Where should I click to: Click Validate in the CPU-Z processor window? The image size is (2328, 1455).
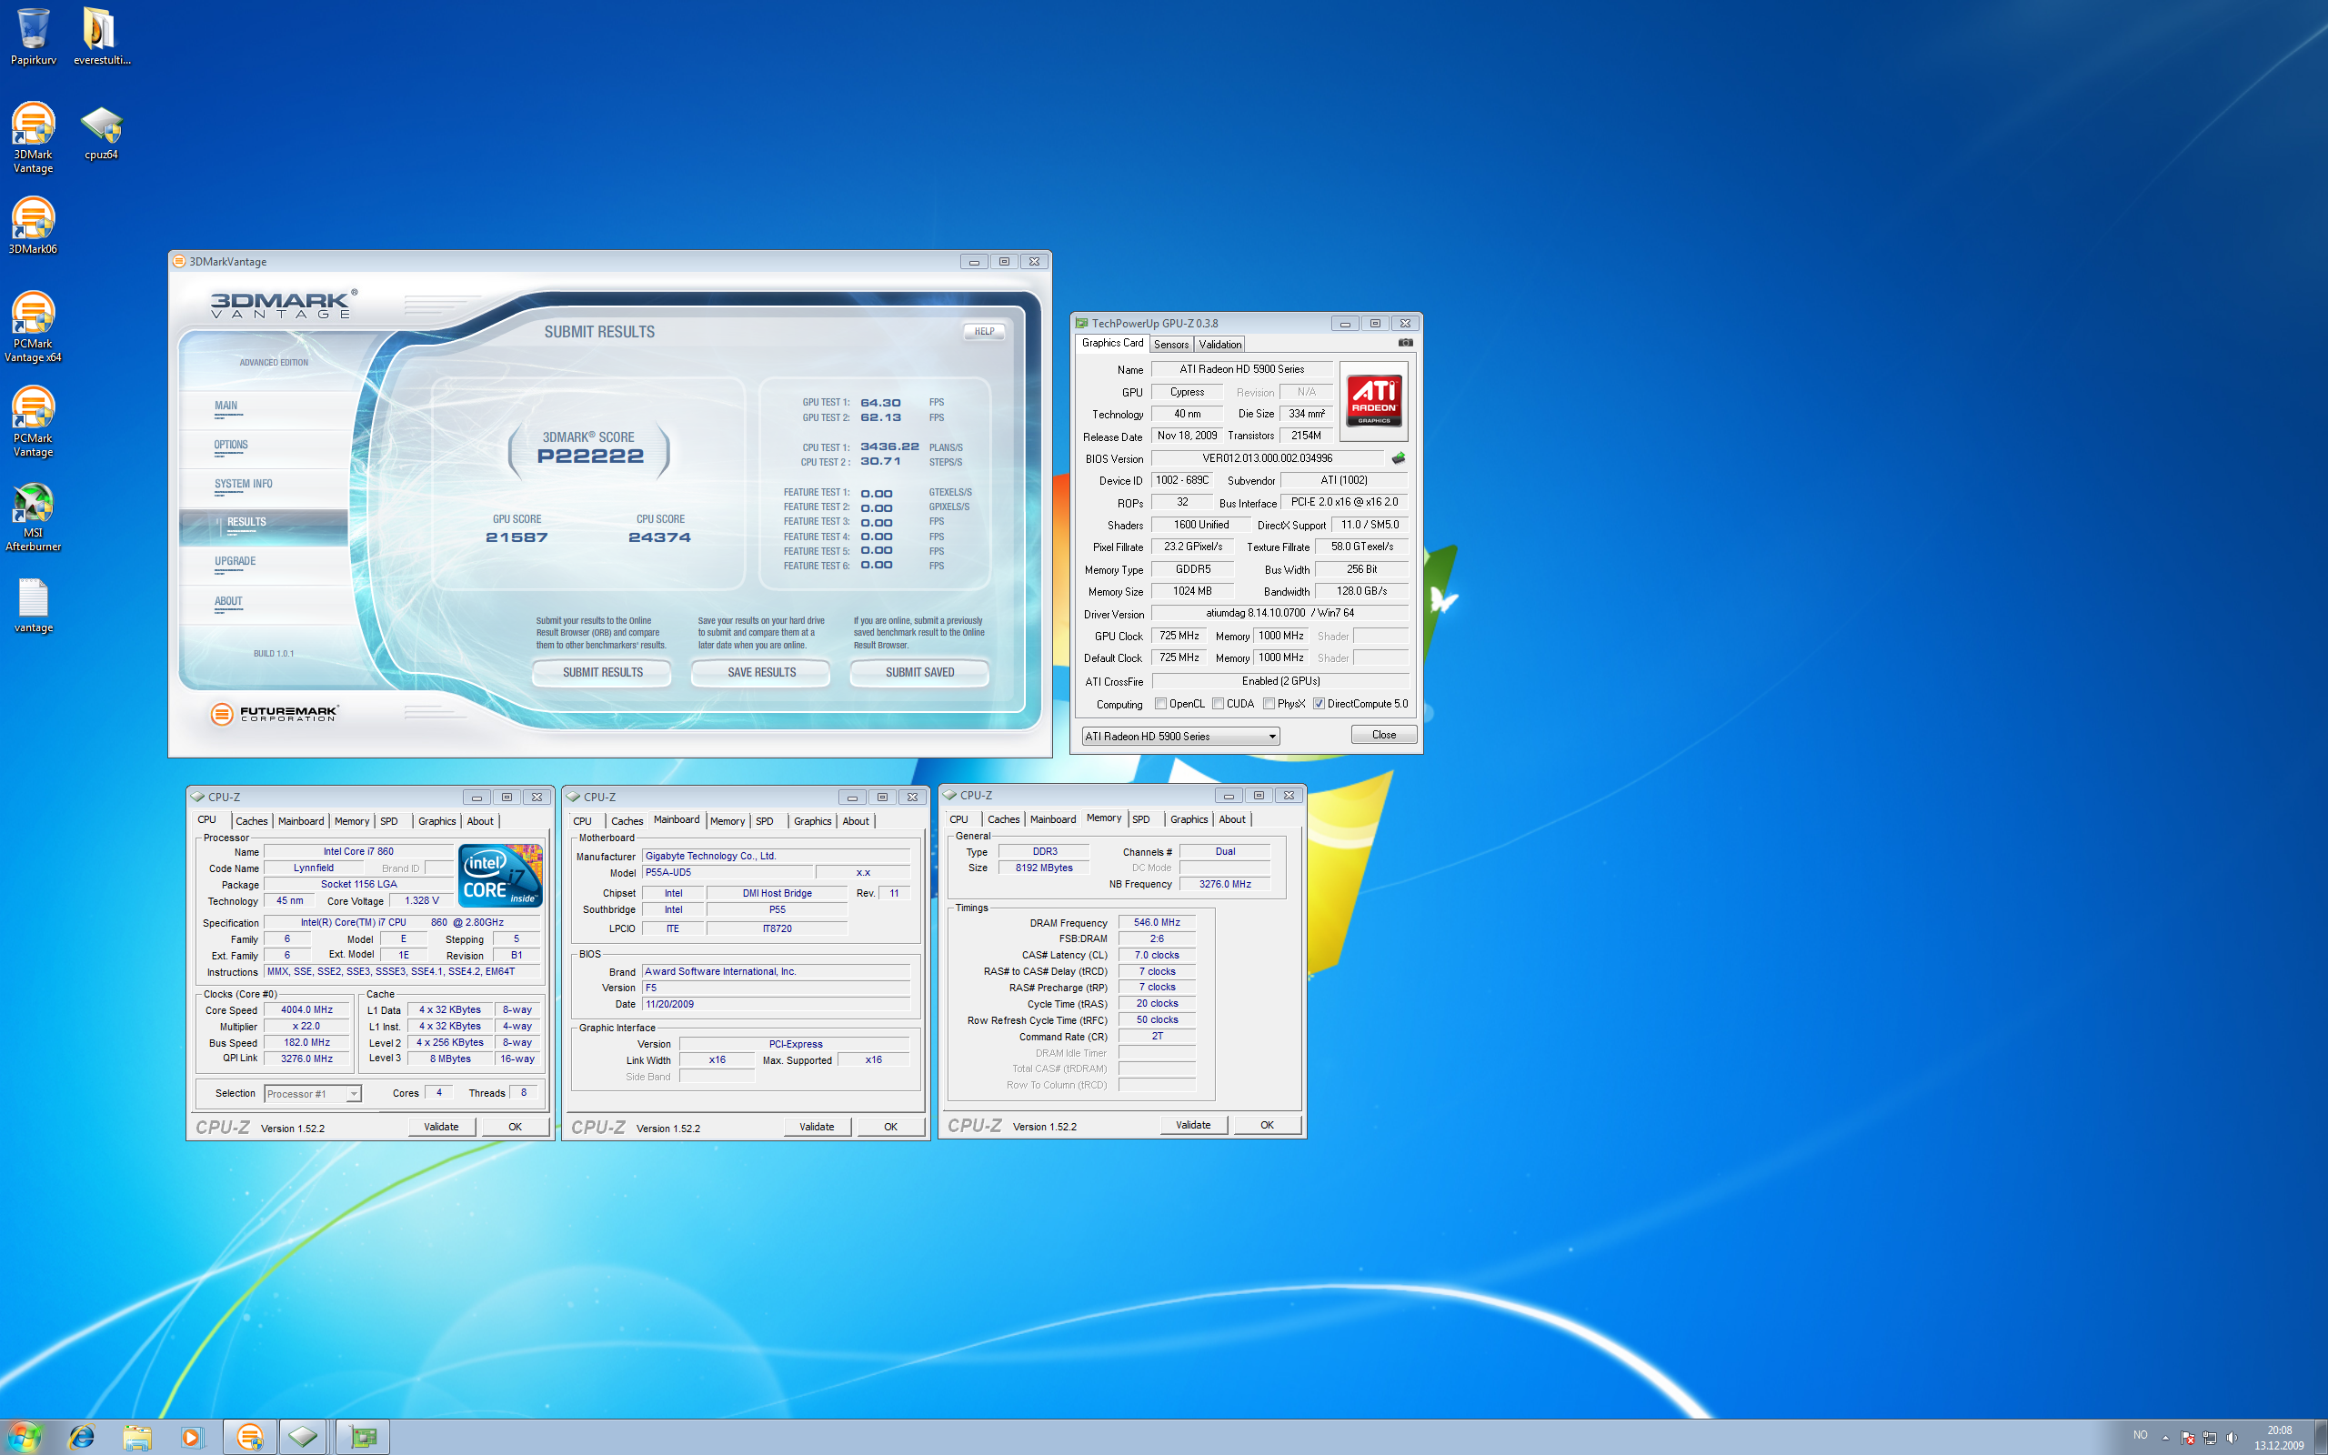coord(440,1127)
